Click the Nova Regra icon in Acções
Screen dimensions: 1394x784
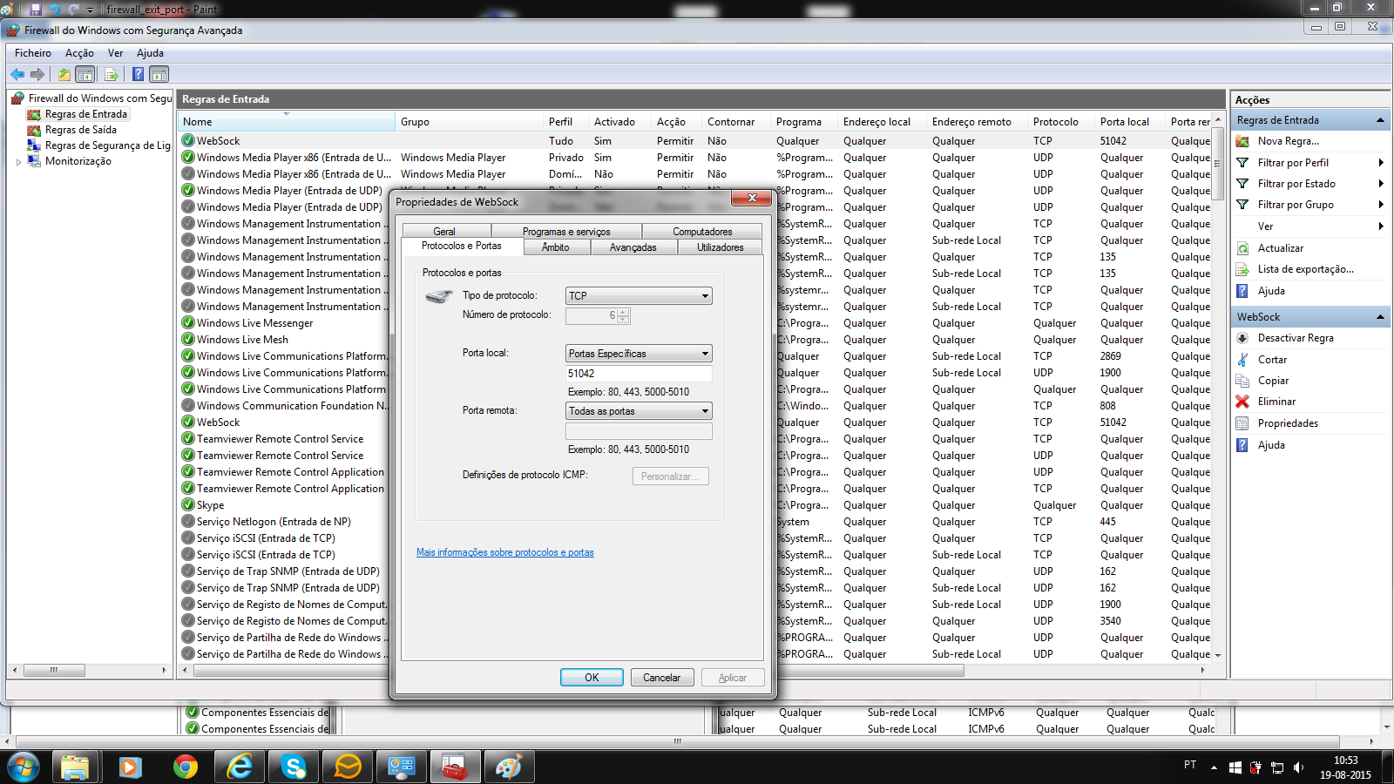click(1243, 141)
